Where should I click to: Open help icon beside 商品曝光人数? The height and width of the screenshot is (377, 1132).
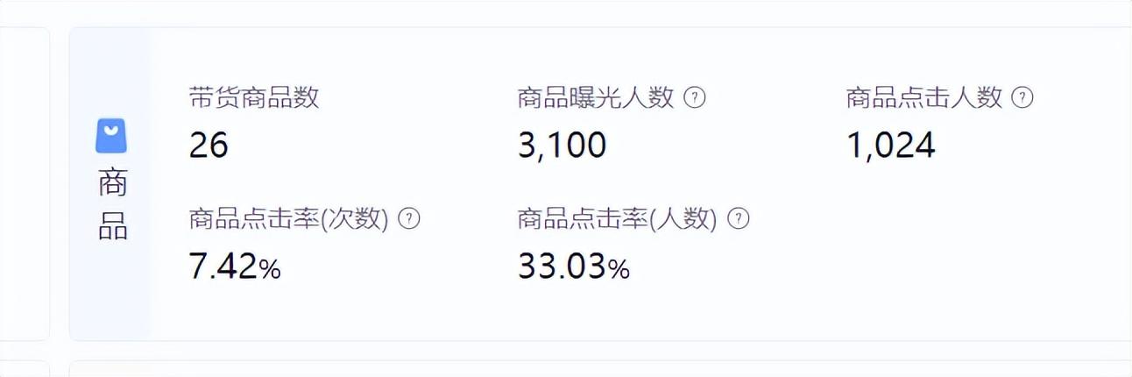coord(695,97)
